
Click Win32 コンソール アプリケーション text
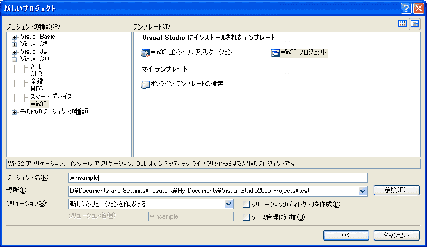(191, 52)
